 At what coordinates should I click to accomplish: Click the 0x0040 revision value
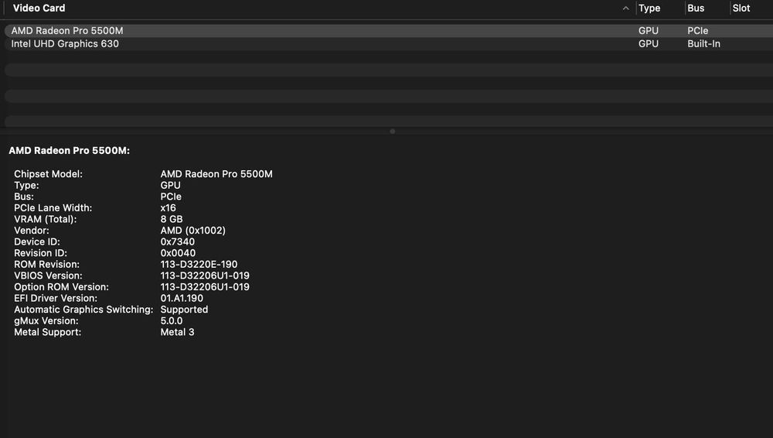178,253
